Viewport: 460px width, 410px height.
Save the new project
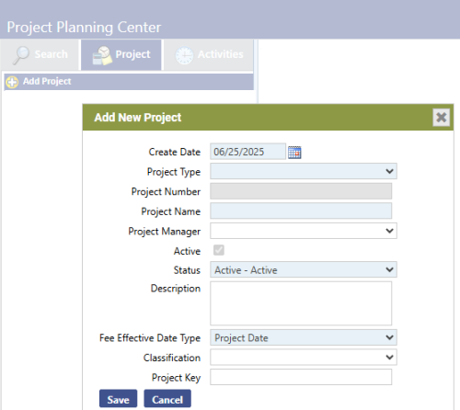118,399
